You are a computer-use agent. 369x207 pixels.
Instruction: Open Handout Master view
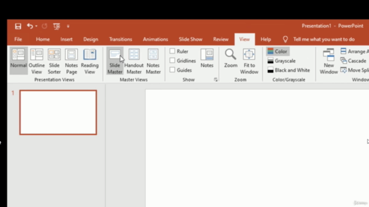coord(134,61)
